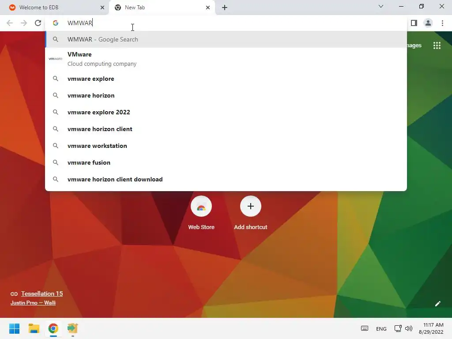
Task: Select the New Tab tab
Action: [162, 8]
